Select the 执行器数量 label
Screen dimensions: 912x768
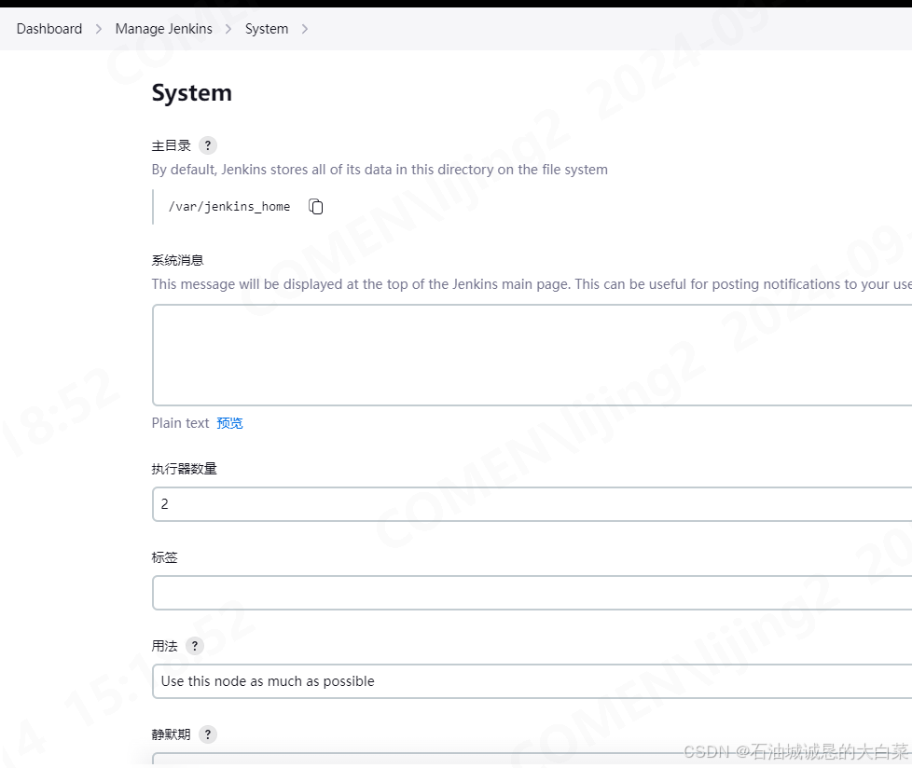click(184, 469)
